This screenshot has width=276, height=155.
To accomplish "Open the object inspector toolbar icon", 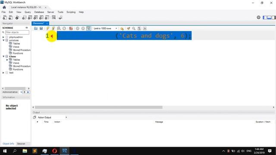I will 17,17.
